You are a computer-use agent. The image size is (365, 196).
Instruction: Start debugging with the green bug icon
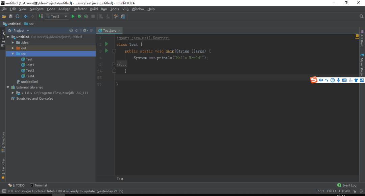tap(79, 17)
